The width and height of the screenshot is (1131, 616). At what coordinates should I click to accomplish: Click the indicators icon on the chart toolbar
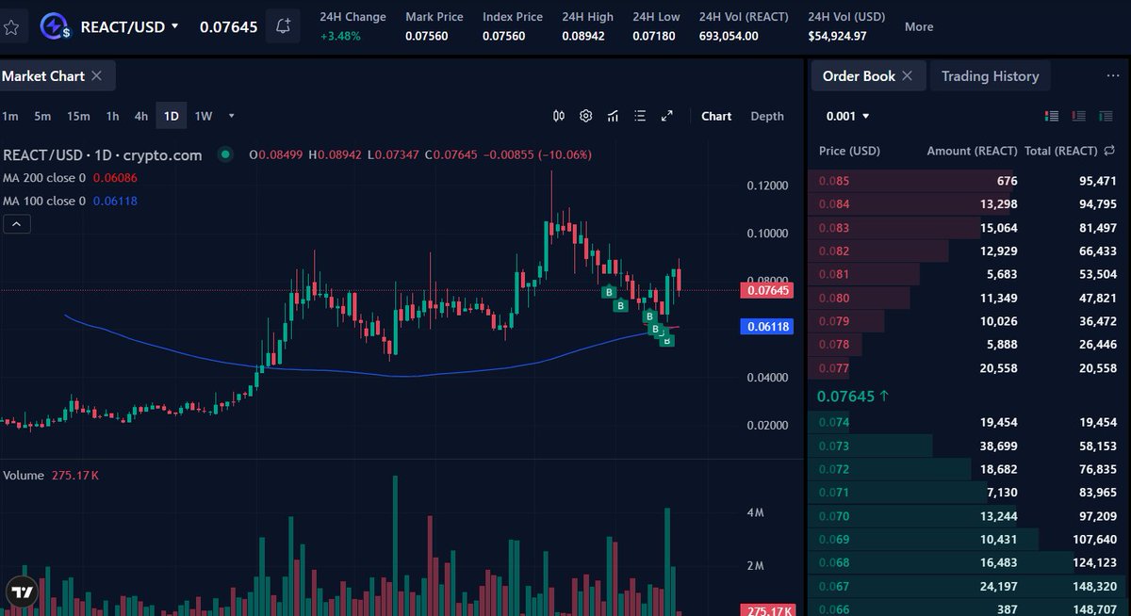point(613,115)
